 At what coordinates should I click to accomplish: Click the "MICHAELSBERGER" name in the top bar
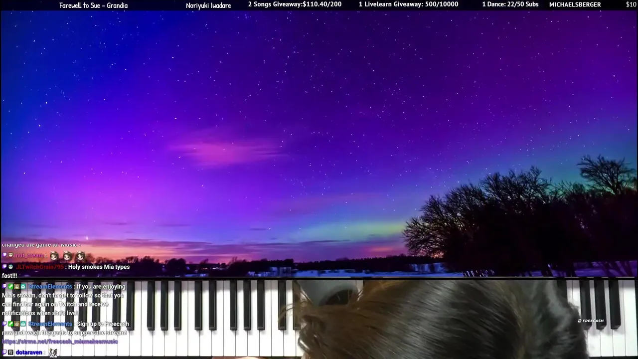pyautogui.click(x=575, y=4)
